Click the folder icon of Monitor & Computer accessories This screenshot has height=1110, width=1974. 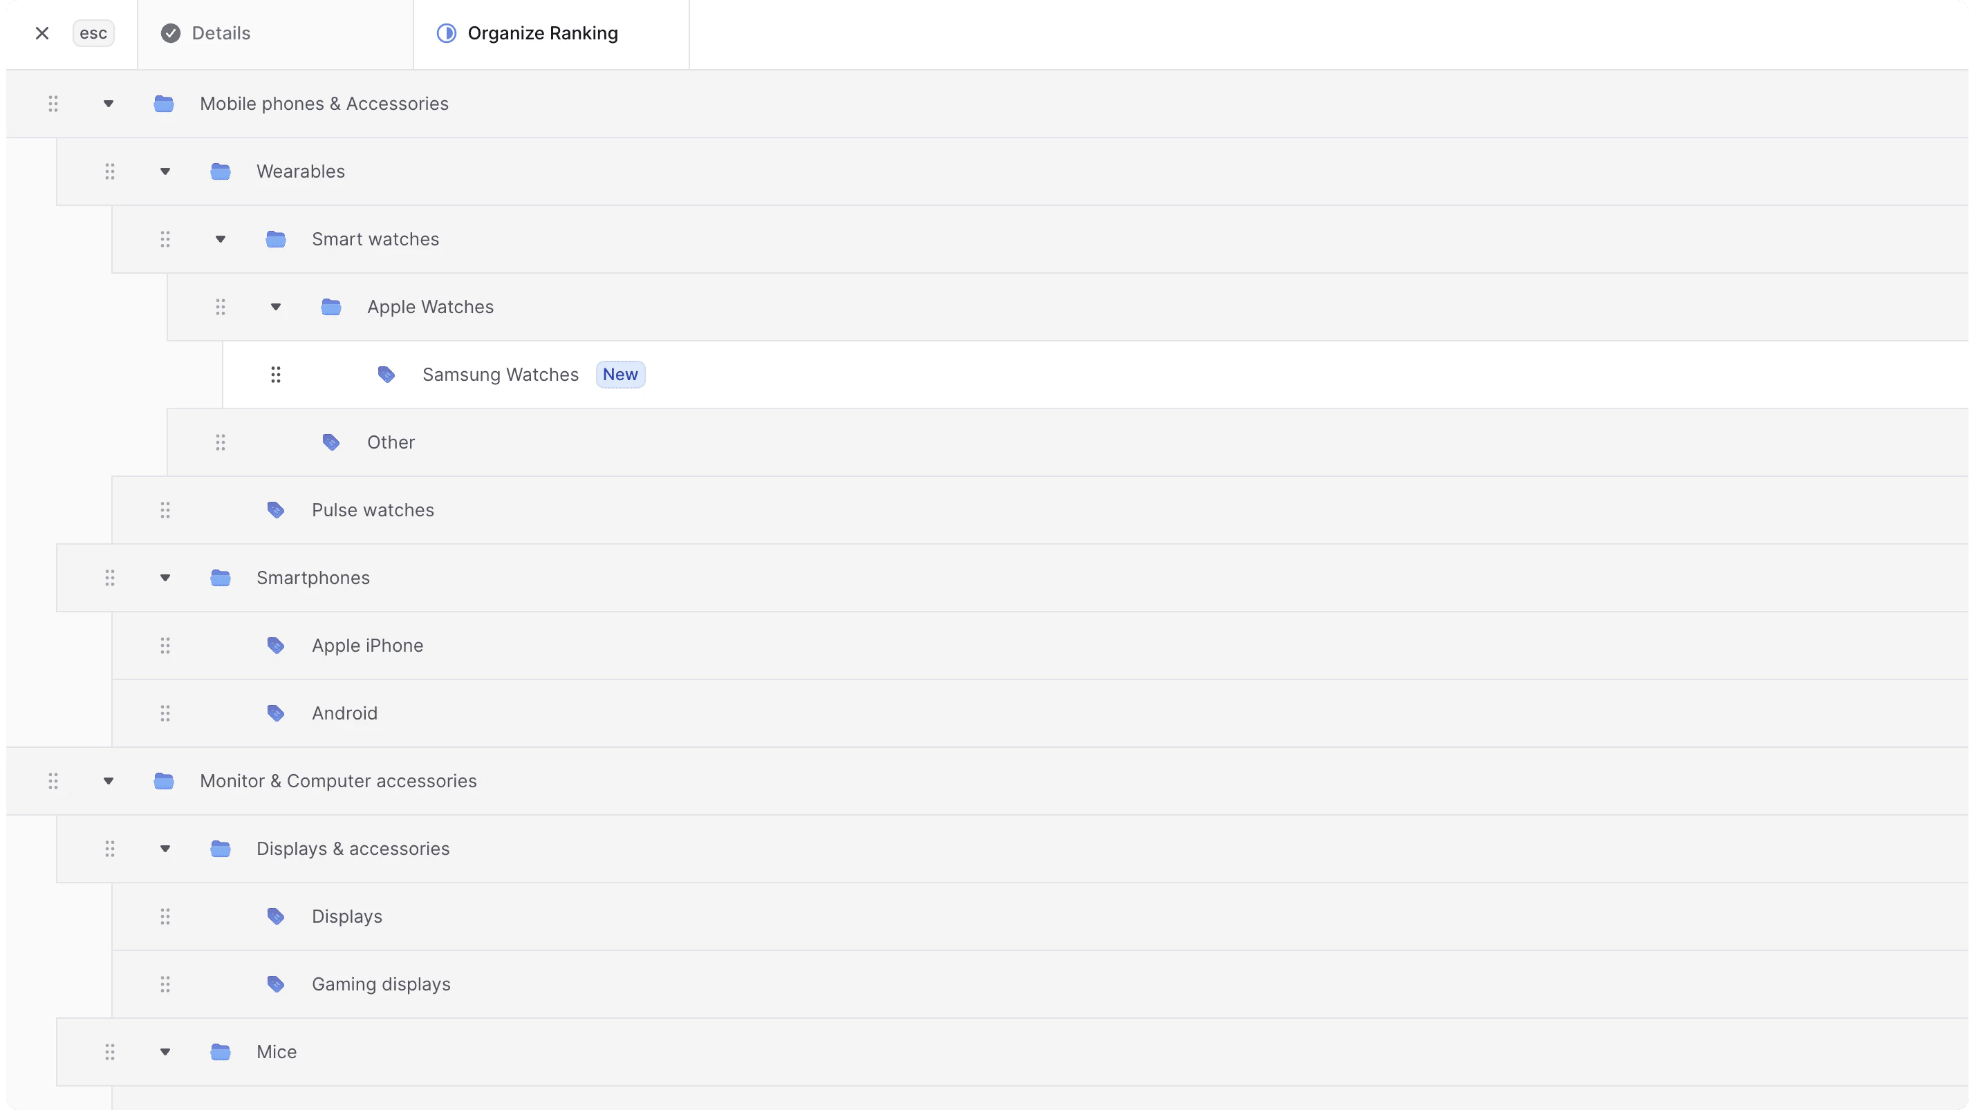(164, 782)
